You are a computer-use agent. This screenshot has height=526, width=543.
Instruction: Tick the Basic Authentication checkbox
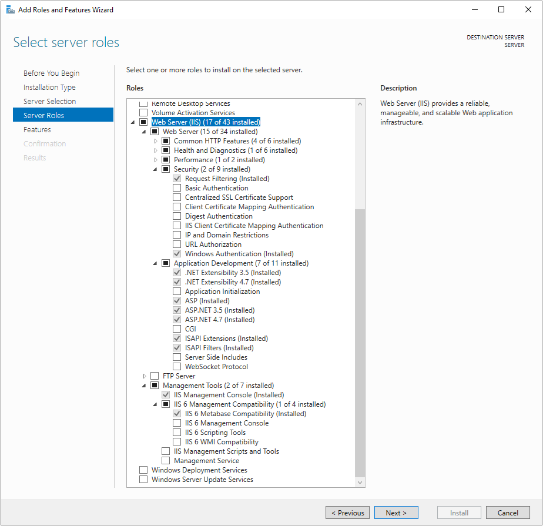(x=177, y=188)
